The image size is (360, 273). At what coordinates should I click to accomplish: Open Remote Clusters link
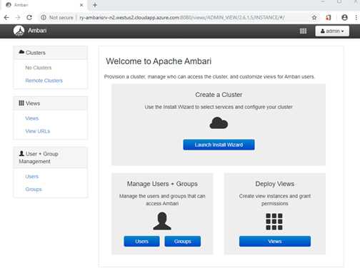[44, 81]
